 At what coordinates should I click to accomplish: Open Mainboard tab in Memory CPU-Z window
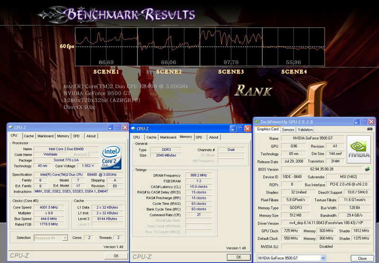point(168,137)
